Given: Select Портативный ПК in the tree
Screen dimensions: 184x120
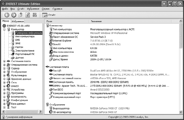Looking at the screenshot, I should coord(25,54).
